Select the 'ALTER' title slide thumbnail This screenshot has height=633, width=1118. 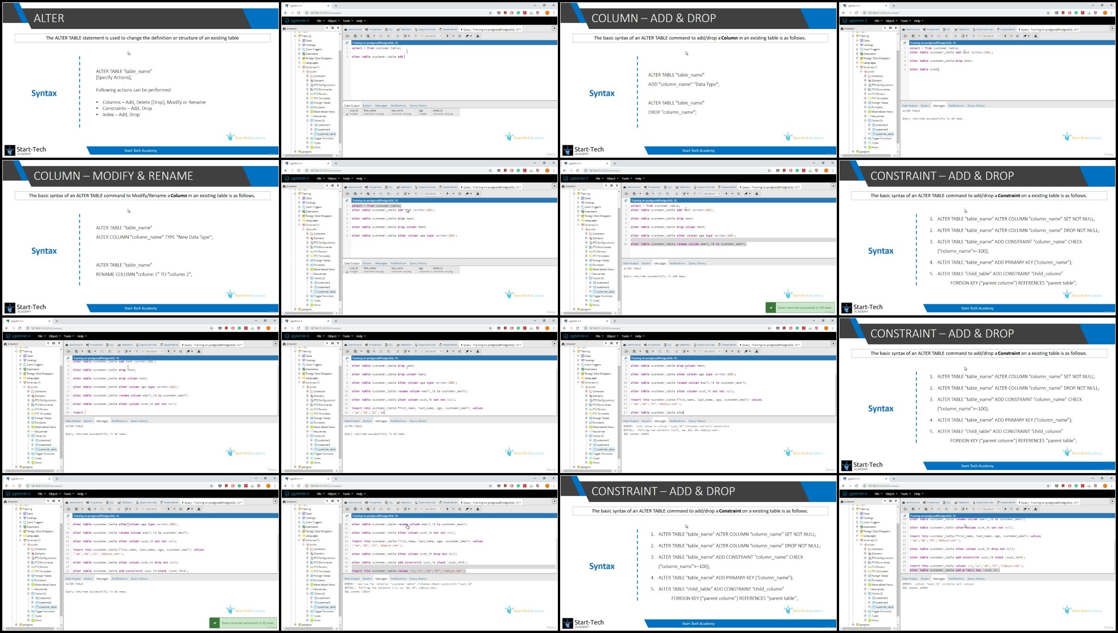[x=141, y=79]
